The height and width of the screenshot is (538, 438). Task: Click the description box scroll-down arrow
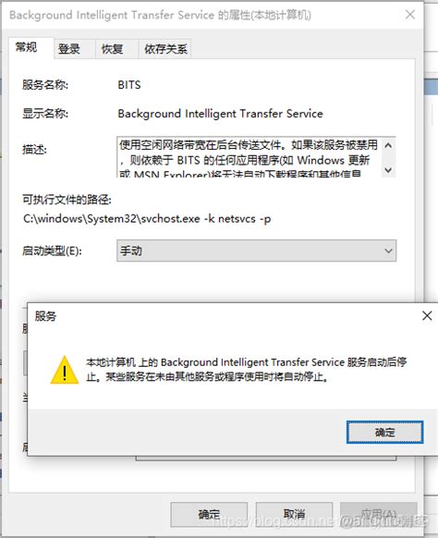(x=388, y=170)
